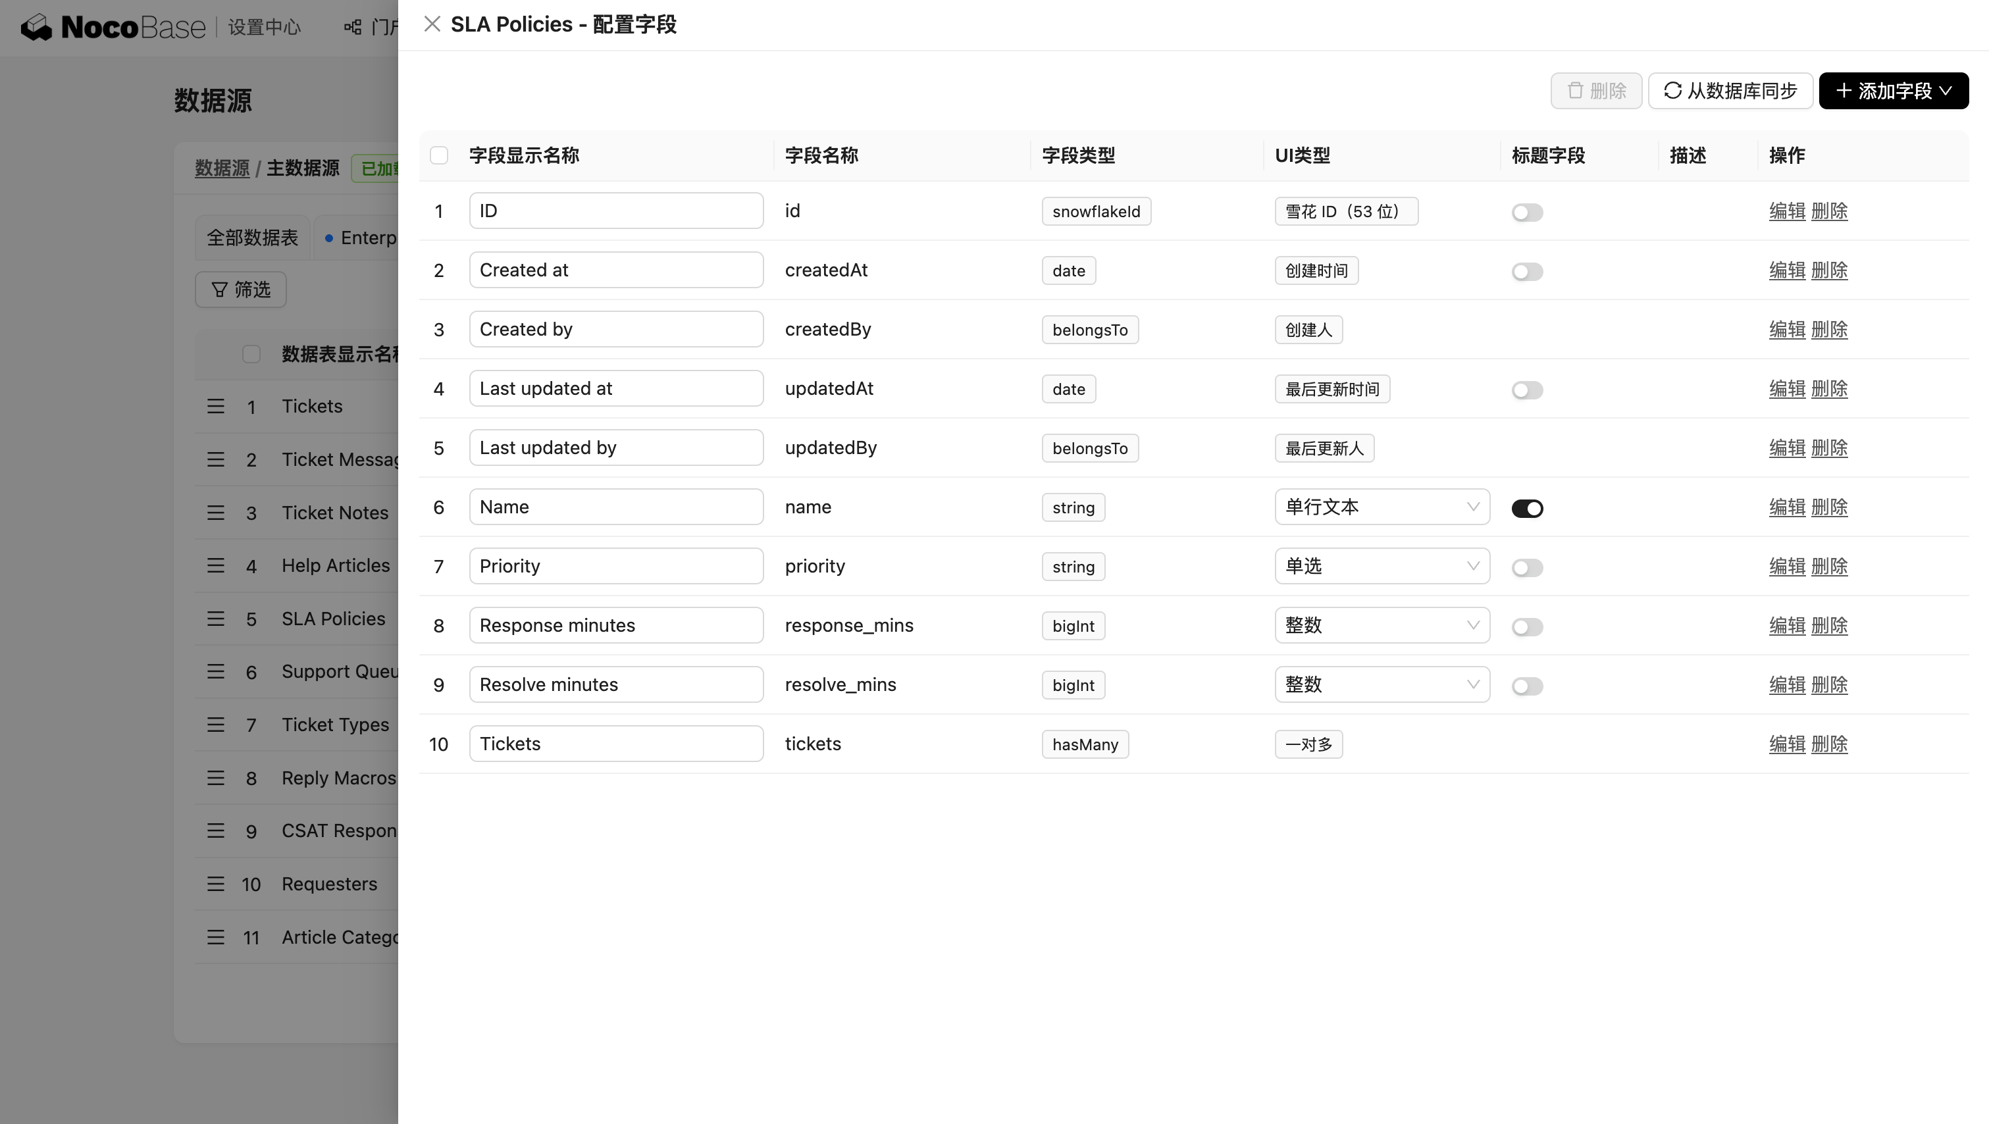Screen dimensions: 1989x1124
Task: Click the drag handle icon for Ticket Notes row
Action: click(x=215, y=513)
